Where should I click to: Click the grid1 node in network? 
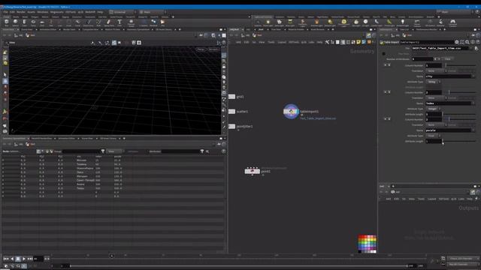point(232,97)
